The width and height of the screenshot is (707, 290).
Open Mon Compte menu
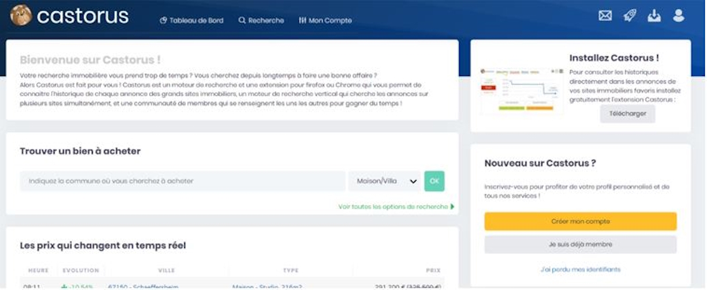(x=325, y=20)
